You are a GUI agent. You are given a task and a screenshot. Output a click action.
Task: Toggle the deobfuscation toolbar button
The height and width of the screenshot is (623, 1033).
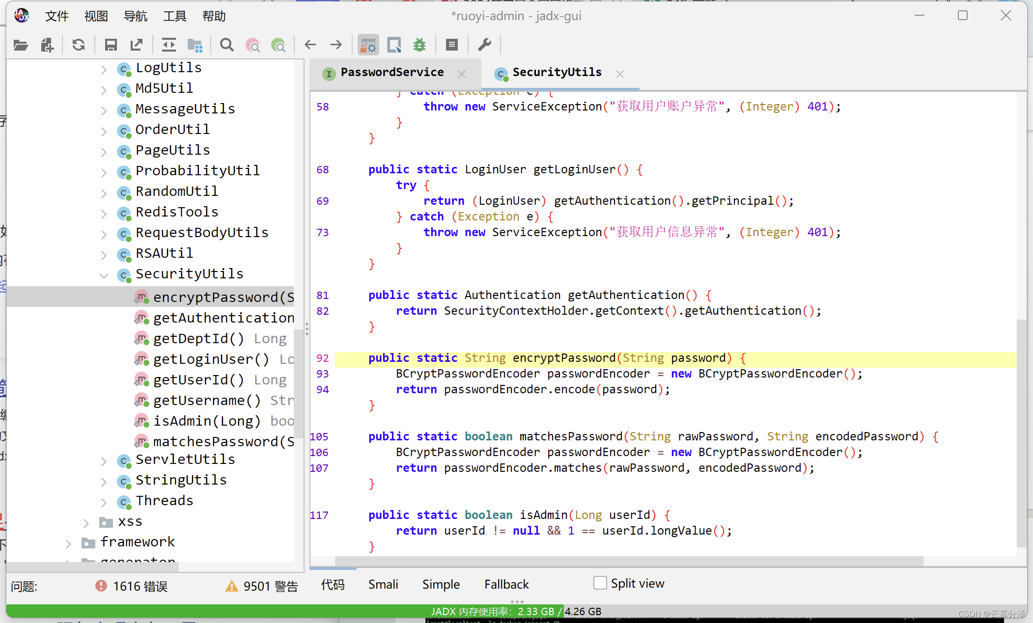[368, 45]
